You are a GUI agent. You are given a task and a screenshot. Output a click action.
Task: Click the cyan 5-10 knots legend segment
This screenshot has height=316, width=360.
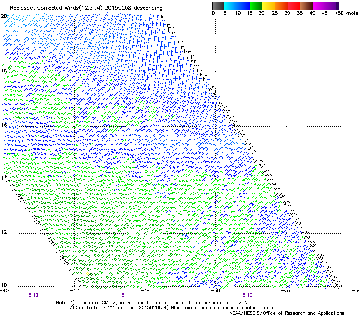click(230, 6)
